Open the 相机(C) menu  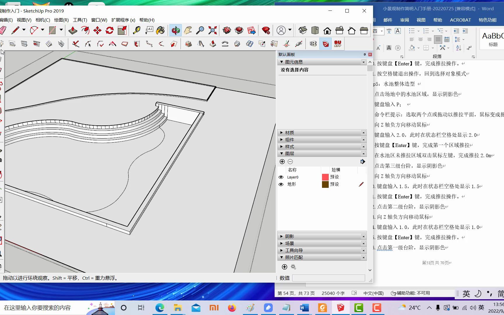(43, 20)
